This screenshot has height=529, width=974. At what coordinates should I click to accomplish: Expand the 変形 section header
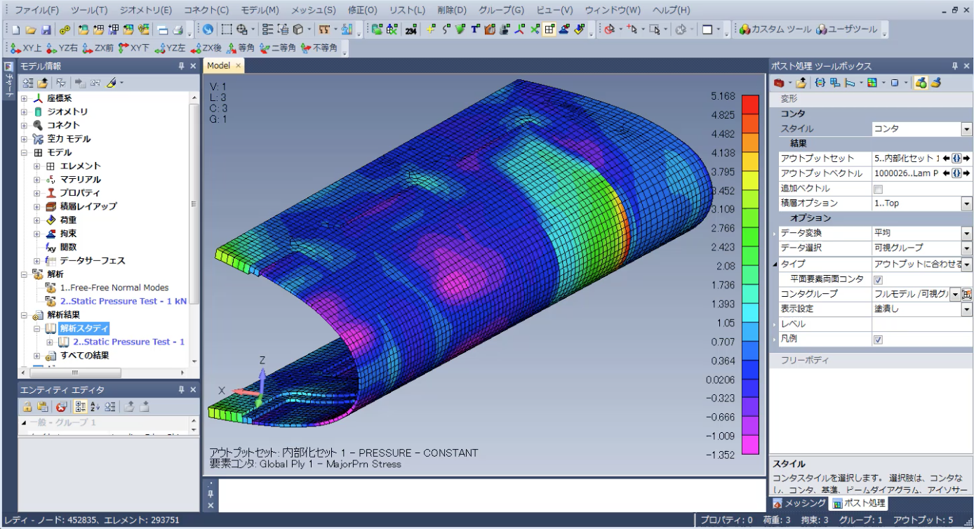[x=870, y=99]
